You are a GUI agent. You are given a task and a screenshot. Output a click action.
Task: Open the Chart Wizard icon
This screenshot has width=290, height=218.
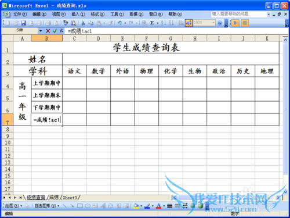(x=181, y=23)
